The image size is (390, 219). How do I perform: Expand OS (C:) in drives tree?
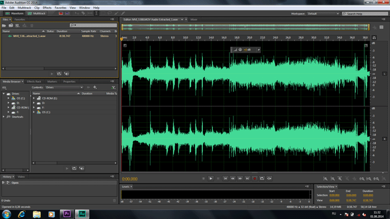click(x=8, y=98)
